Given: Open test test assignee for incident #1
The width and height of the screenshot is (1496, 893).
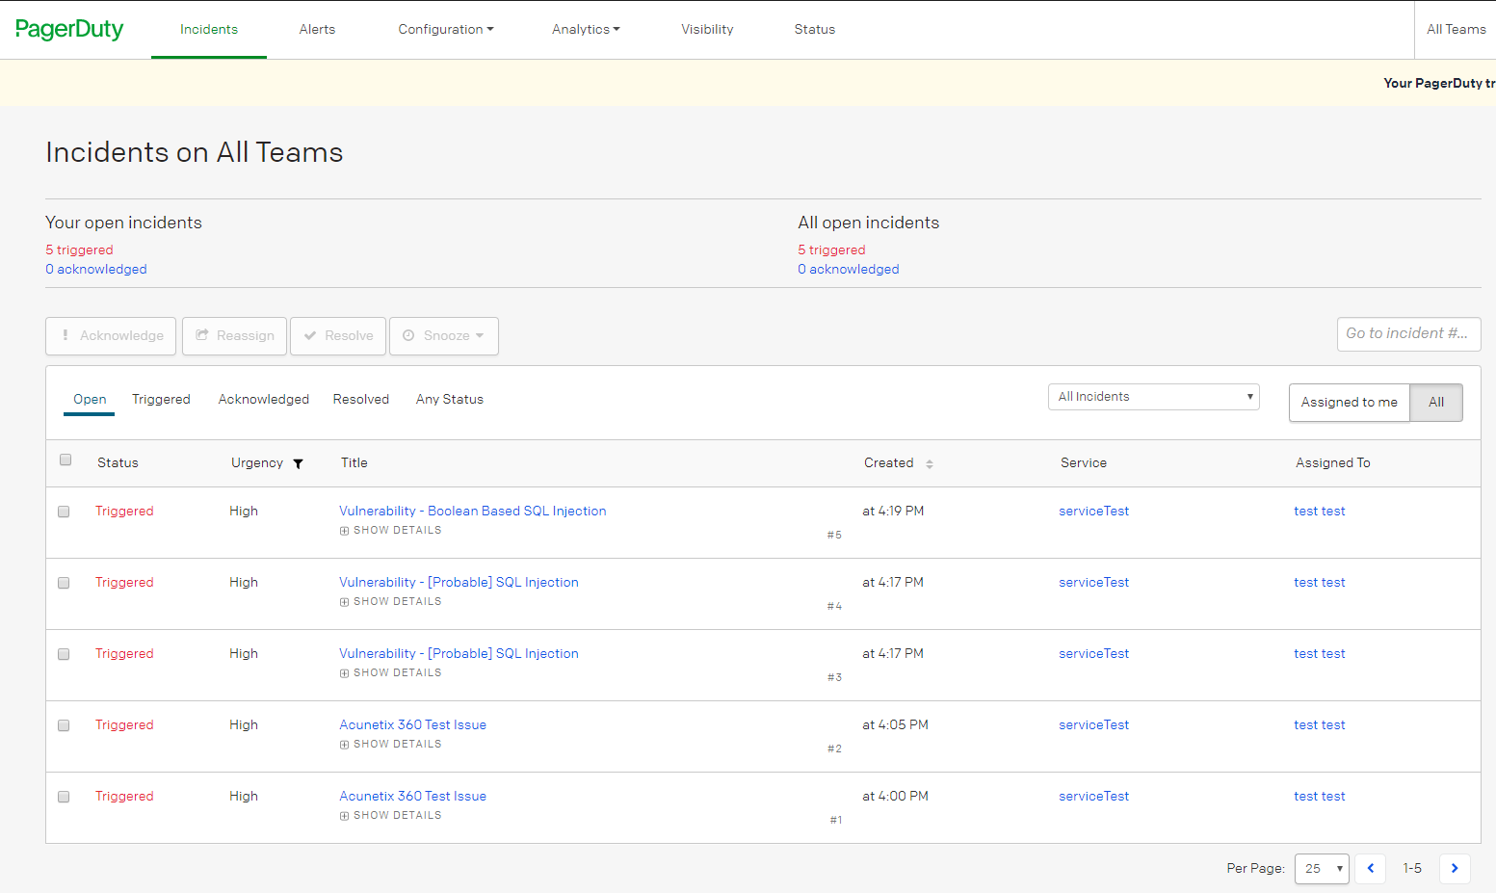Looking at the screenshot, I should coord(1319,797).
